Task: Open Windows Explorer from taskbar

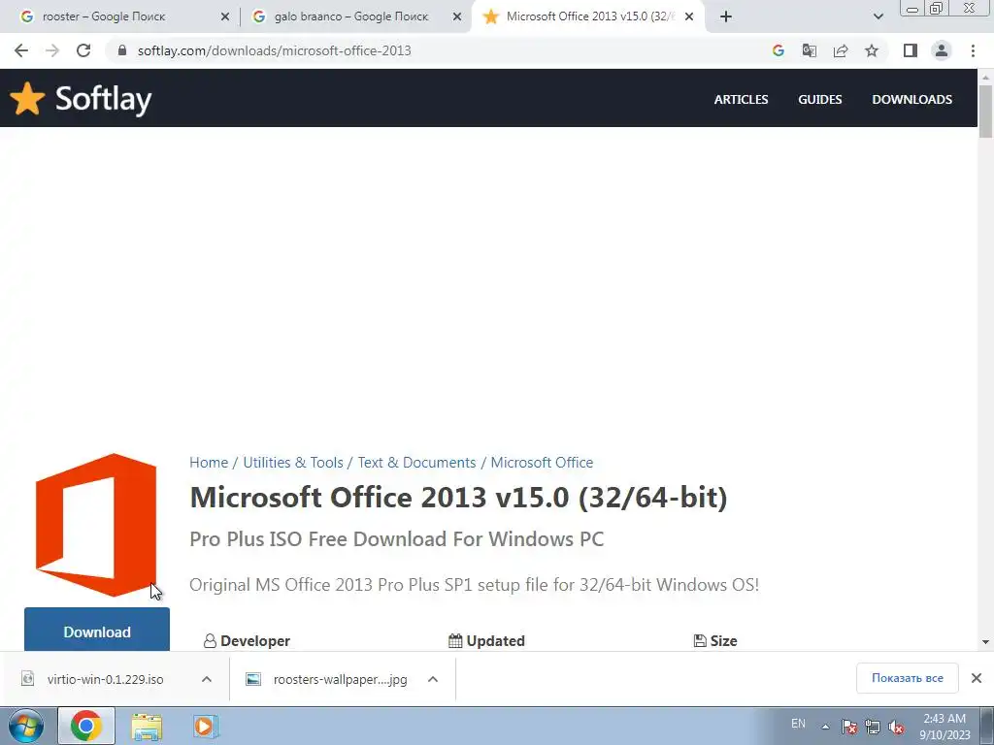Action: tap(147, 726)
